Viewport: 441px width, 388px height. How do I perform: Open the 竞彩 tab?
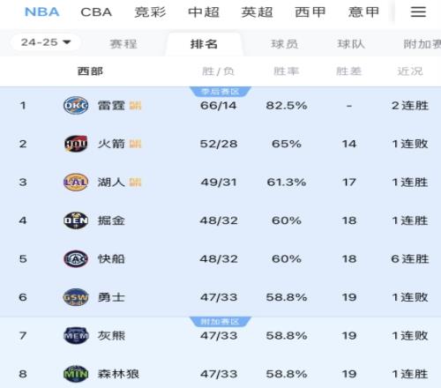[x=150, y=12]
